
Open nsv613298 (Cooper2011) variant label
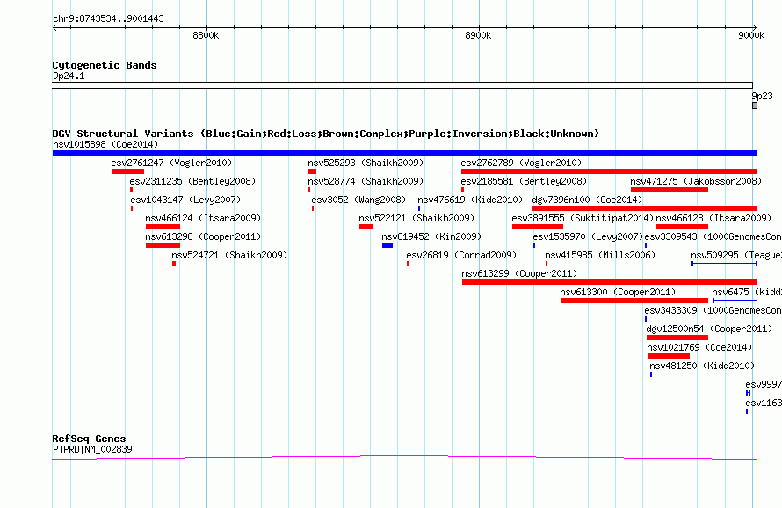[x=203, y=236]
